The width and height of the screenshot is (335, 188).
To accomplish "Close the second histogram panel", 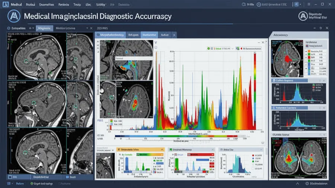I will tap(213, 150).
